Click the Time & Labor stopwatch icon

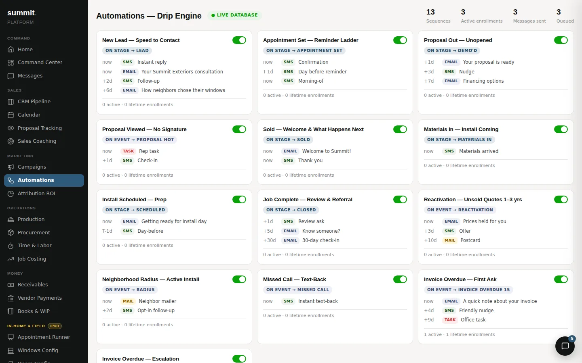11,246
